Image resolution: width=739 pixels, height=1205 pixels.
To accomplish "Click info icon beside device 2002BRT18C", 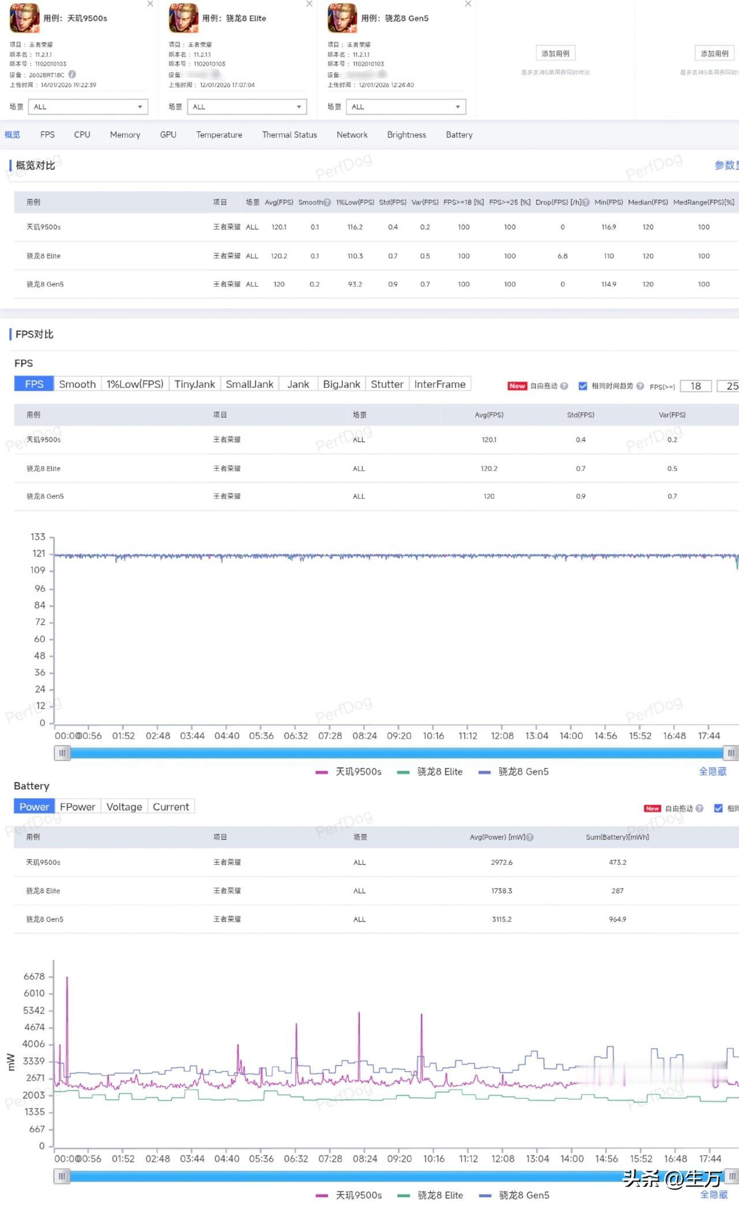I will (72, 74).
